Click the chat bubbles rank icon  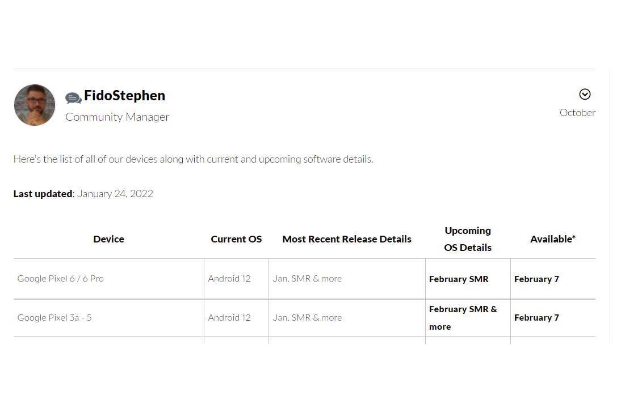(73, 97)
